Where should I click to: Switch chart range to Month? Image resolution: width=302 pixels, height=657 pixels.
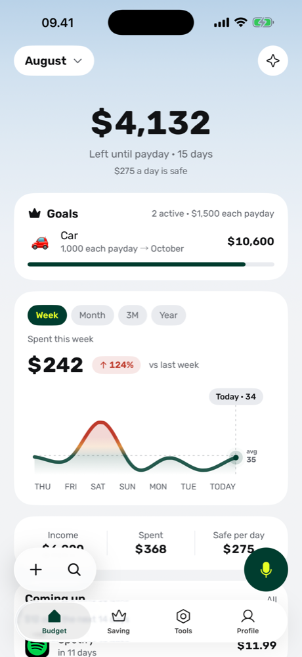92,315
